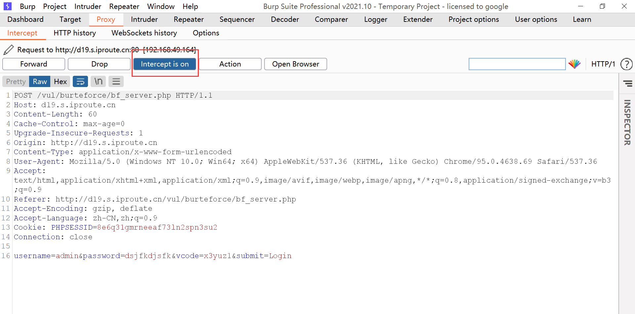Click the pencil edit icon beside request target
Viewport: 635px width, 314px height.
pyautogui.click(x=9, y=50)
